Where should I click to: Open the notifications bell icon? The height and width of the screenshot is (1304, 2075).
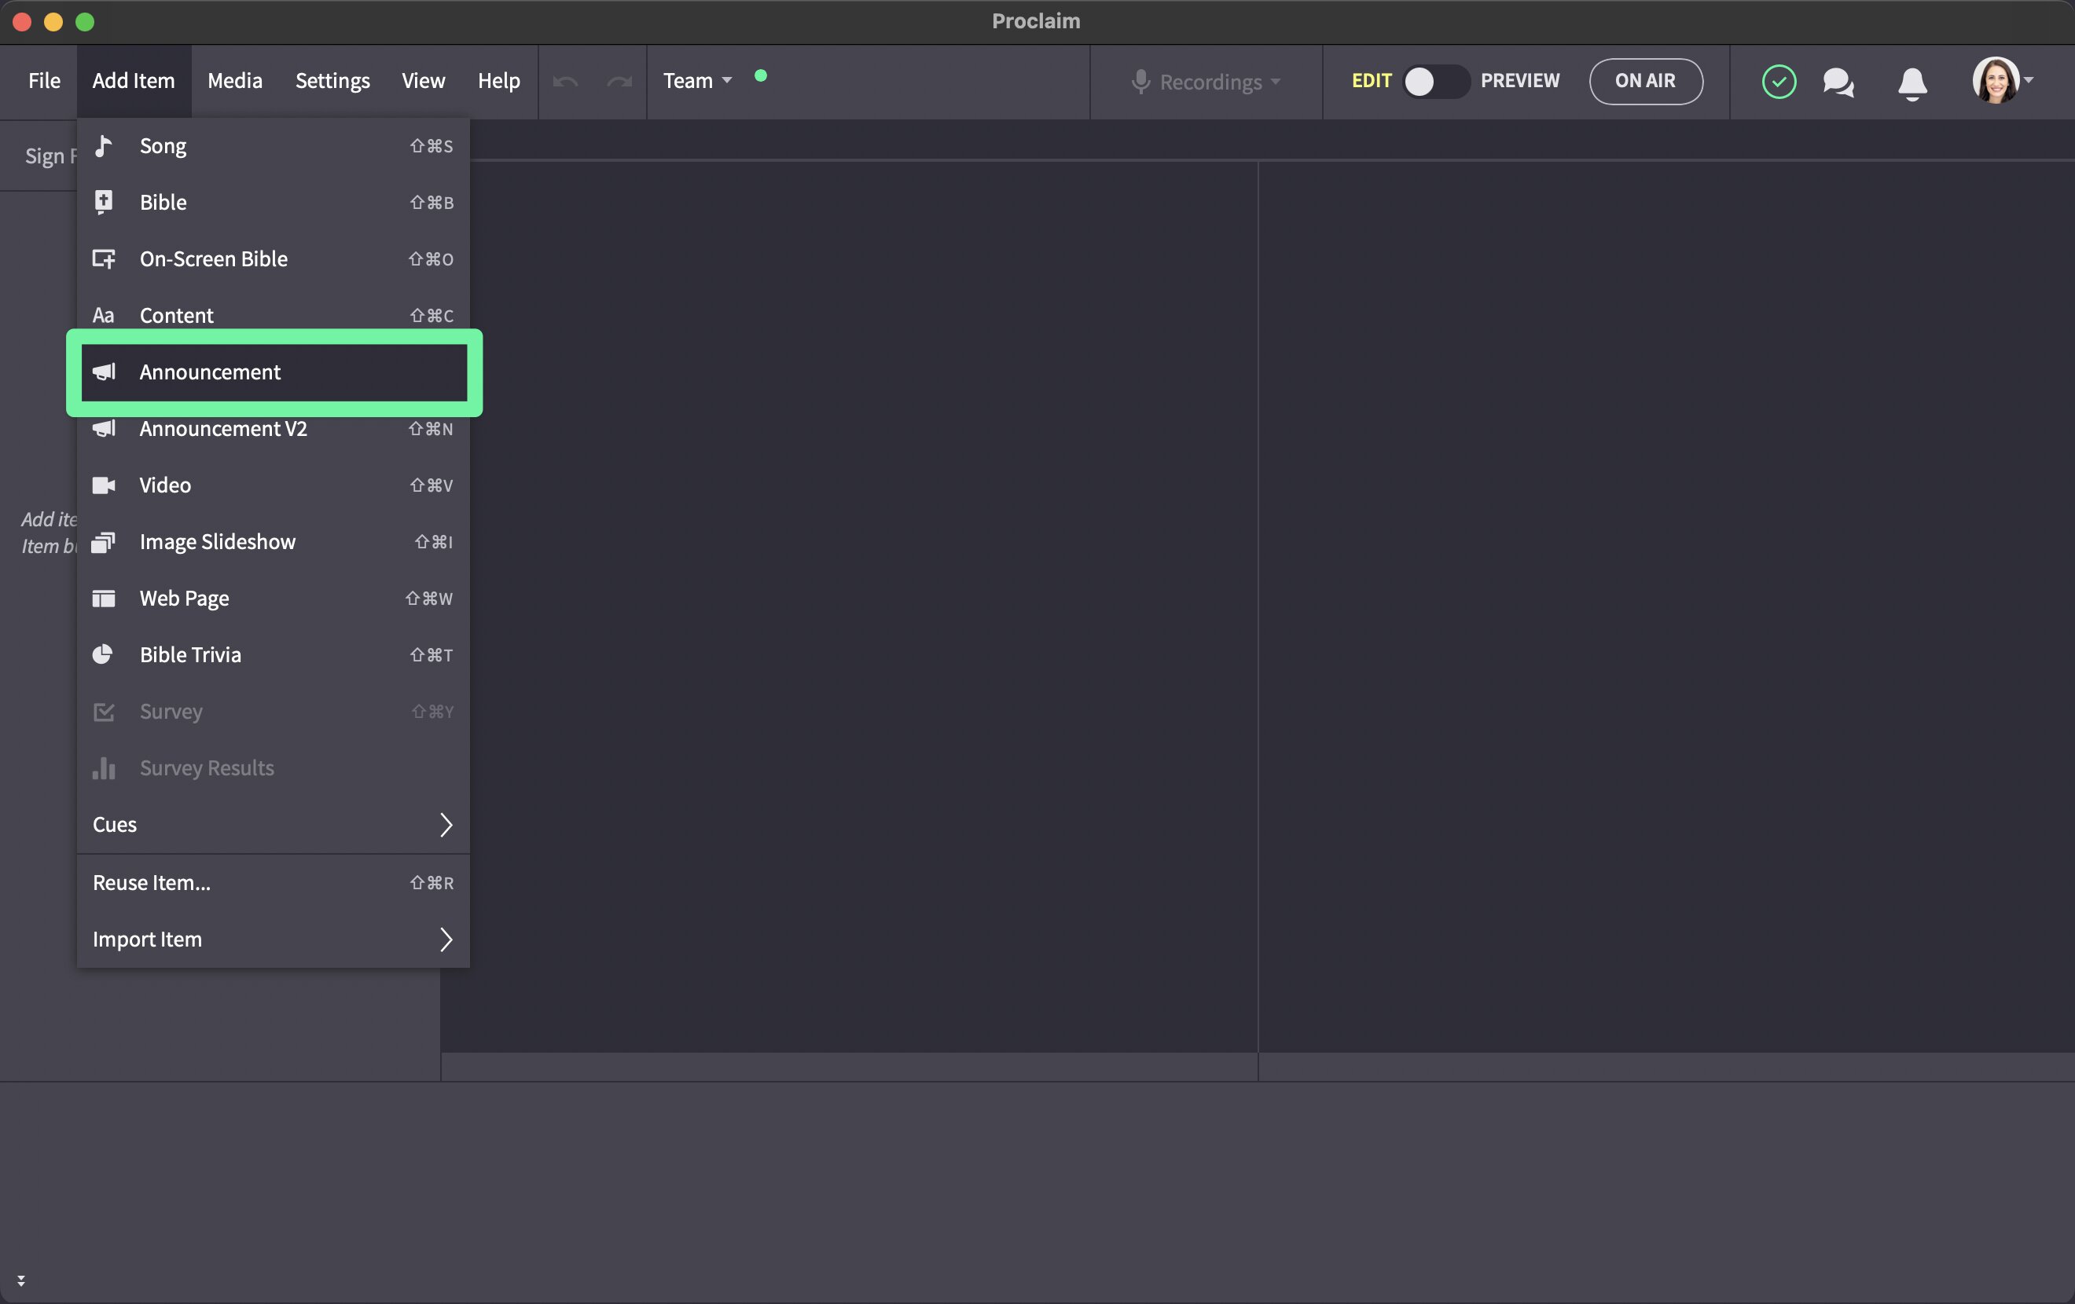pyautogui.click(x=1912, y=83)
